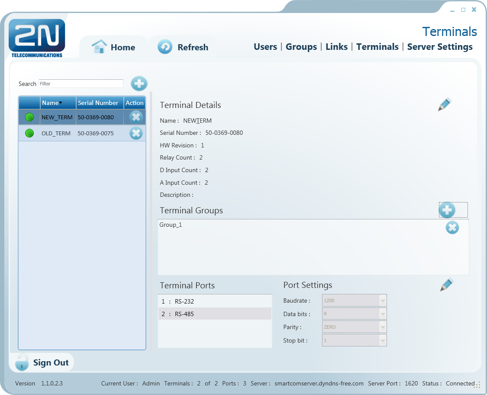Click the smartcomserver.dyndns-free.com server address
The height and width of the screenshot is (395, 487).
point(319,383)
